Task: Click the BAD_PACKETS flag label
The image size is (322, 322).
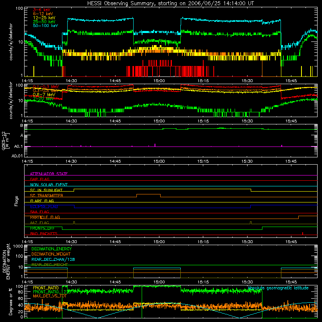Action: (x=44, y=233)
